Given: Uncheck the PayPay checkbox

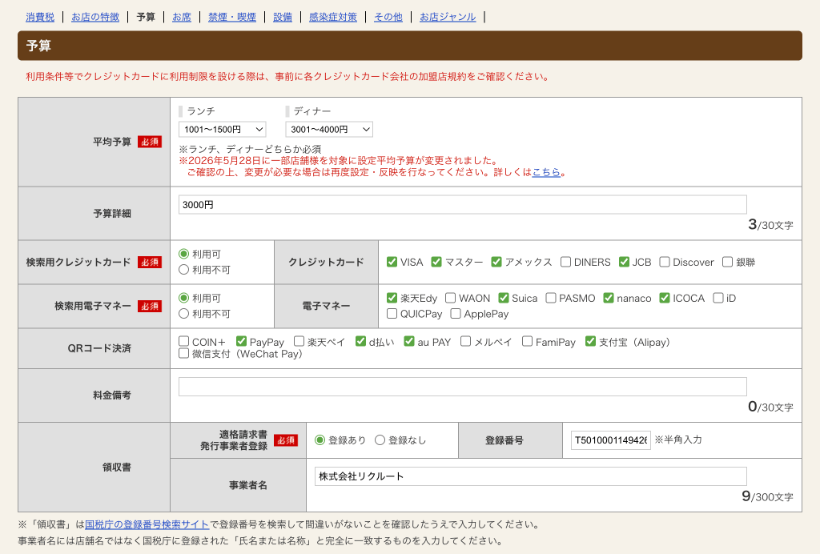Looking at the screenshot, I should click(x=241, y=341).
